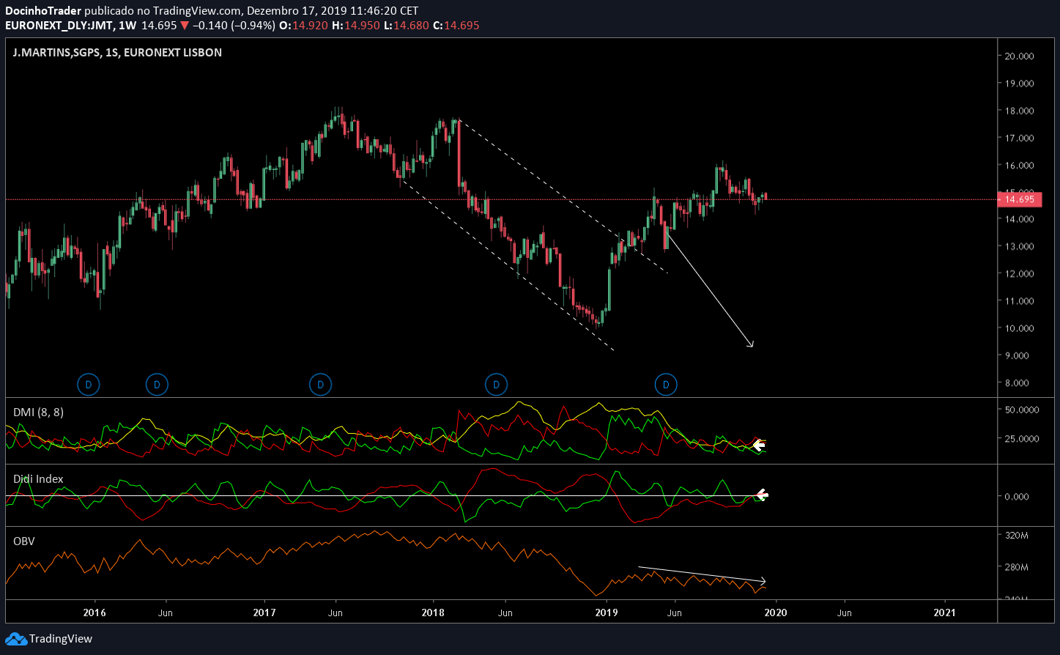The width and height of the screenshot is (1060, 655).
Task: Click the dividend marker near May 2019
Action: (x=666, y=384)
